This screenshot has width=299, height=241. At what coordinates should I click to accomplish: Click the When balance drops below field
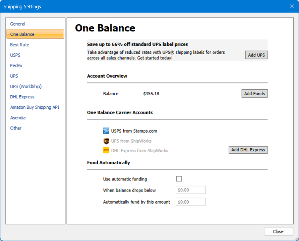(191, 190)
